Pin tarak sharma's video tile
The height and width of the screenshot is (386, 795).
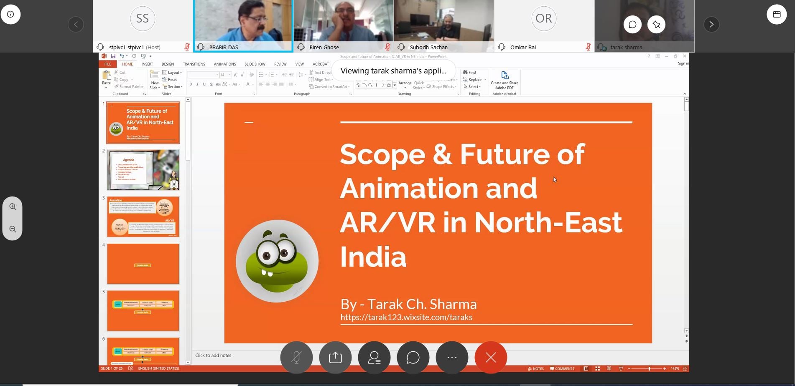[x=656, y=25]
